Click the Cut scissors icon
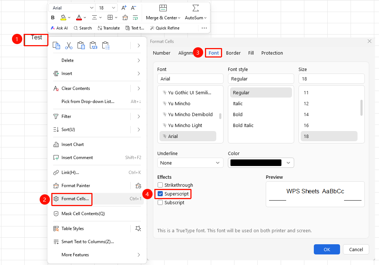Viewport: 379px width, 265px height. pyautogui.click(x=69, y=46)
